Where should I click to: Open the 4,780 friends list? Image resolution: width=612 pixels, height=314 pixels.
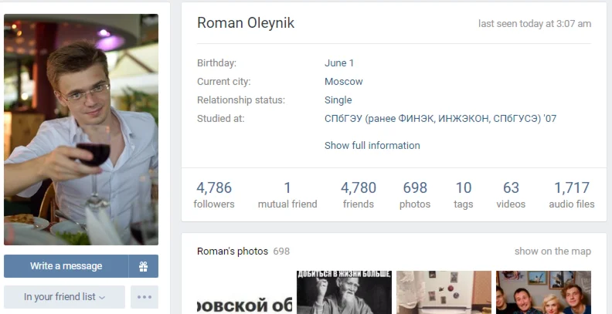358,194
